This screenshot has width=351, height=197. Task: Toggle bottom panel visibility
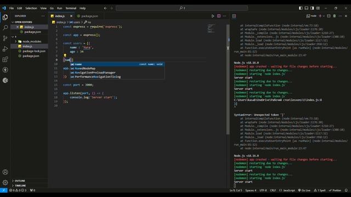[307, 8]
